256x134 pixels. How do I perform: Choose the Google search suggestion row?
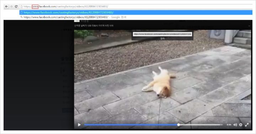tap(136, 17)
